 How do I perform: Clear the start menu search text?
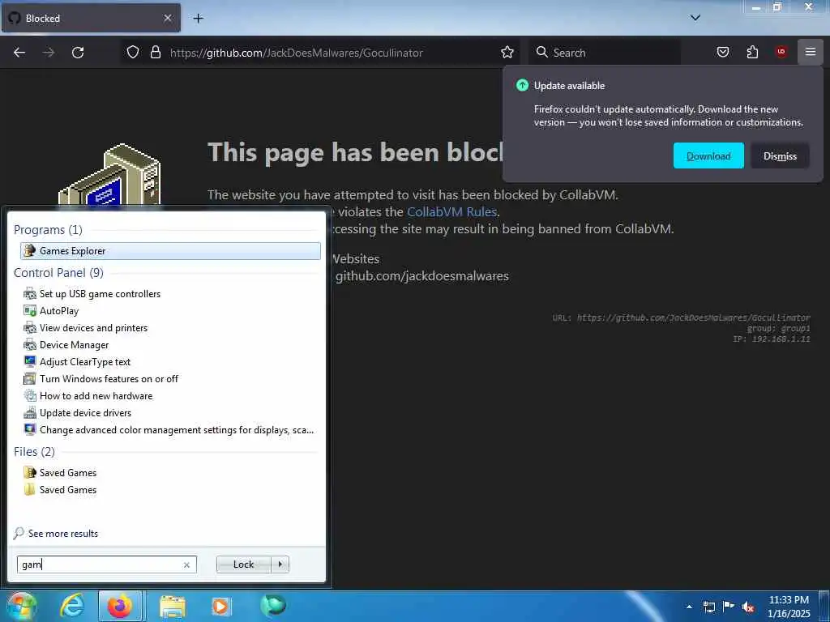tap(186, 564)
